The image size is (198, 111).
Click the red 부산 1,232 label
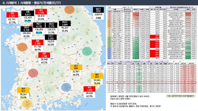pos(89,89)
